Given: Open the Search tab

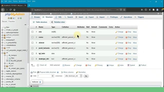Looking at the screenshot, I should click(69, 17).
